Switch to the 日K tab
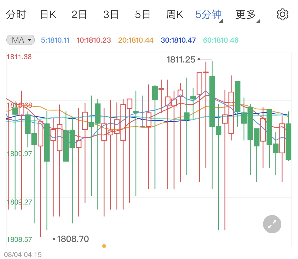 (x=48, y=15)
